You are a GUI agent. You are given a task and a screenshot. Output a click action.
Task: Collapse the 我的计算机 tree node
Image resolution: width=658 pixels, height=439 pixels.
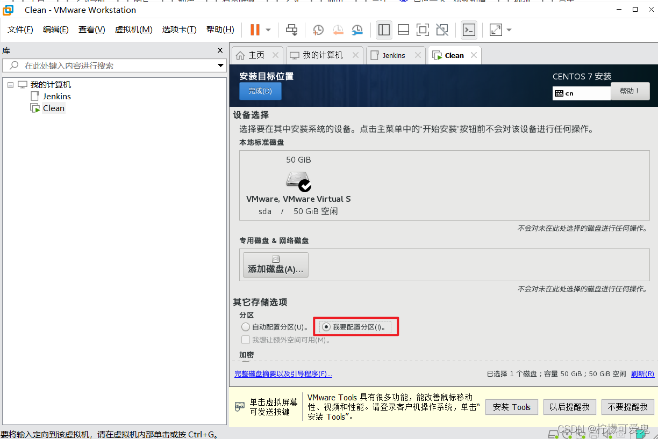(10, 85)
